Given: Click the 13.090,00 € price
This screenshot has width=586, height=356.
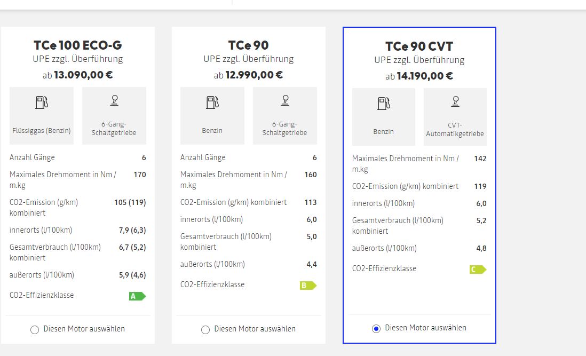Looking at the screenshot, I should [x=83, y=75].
